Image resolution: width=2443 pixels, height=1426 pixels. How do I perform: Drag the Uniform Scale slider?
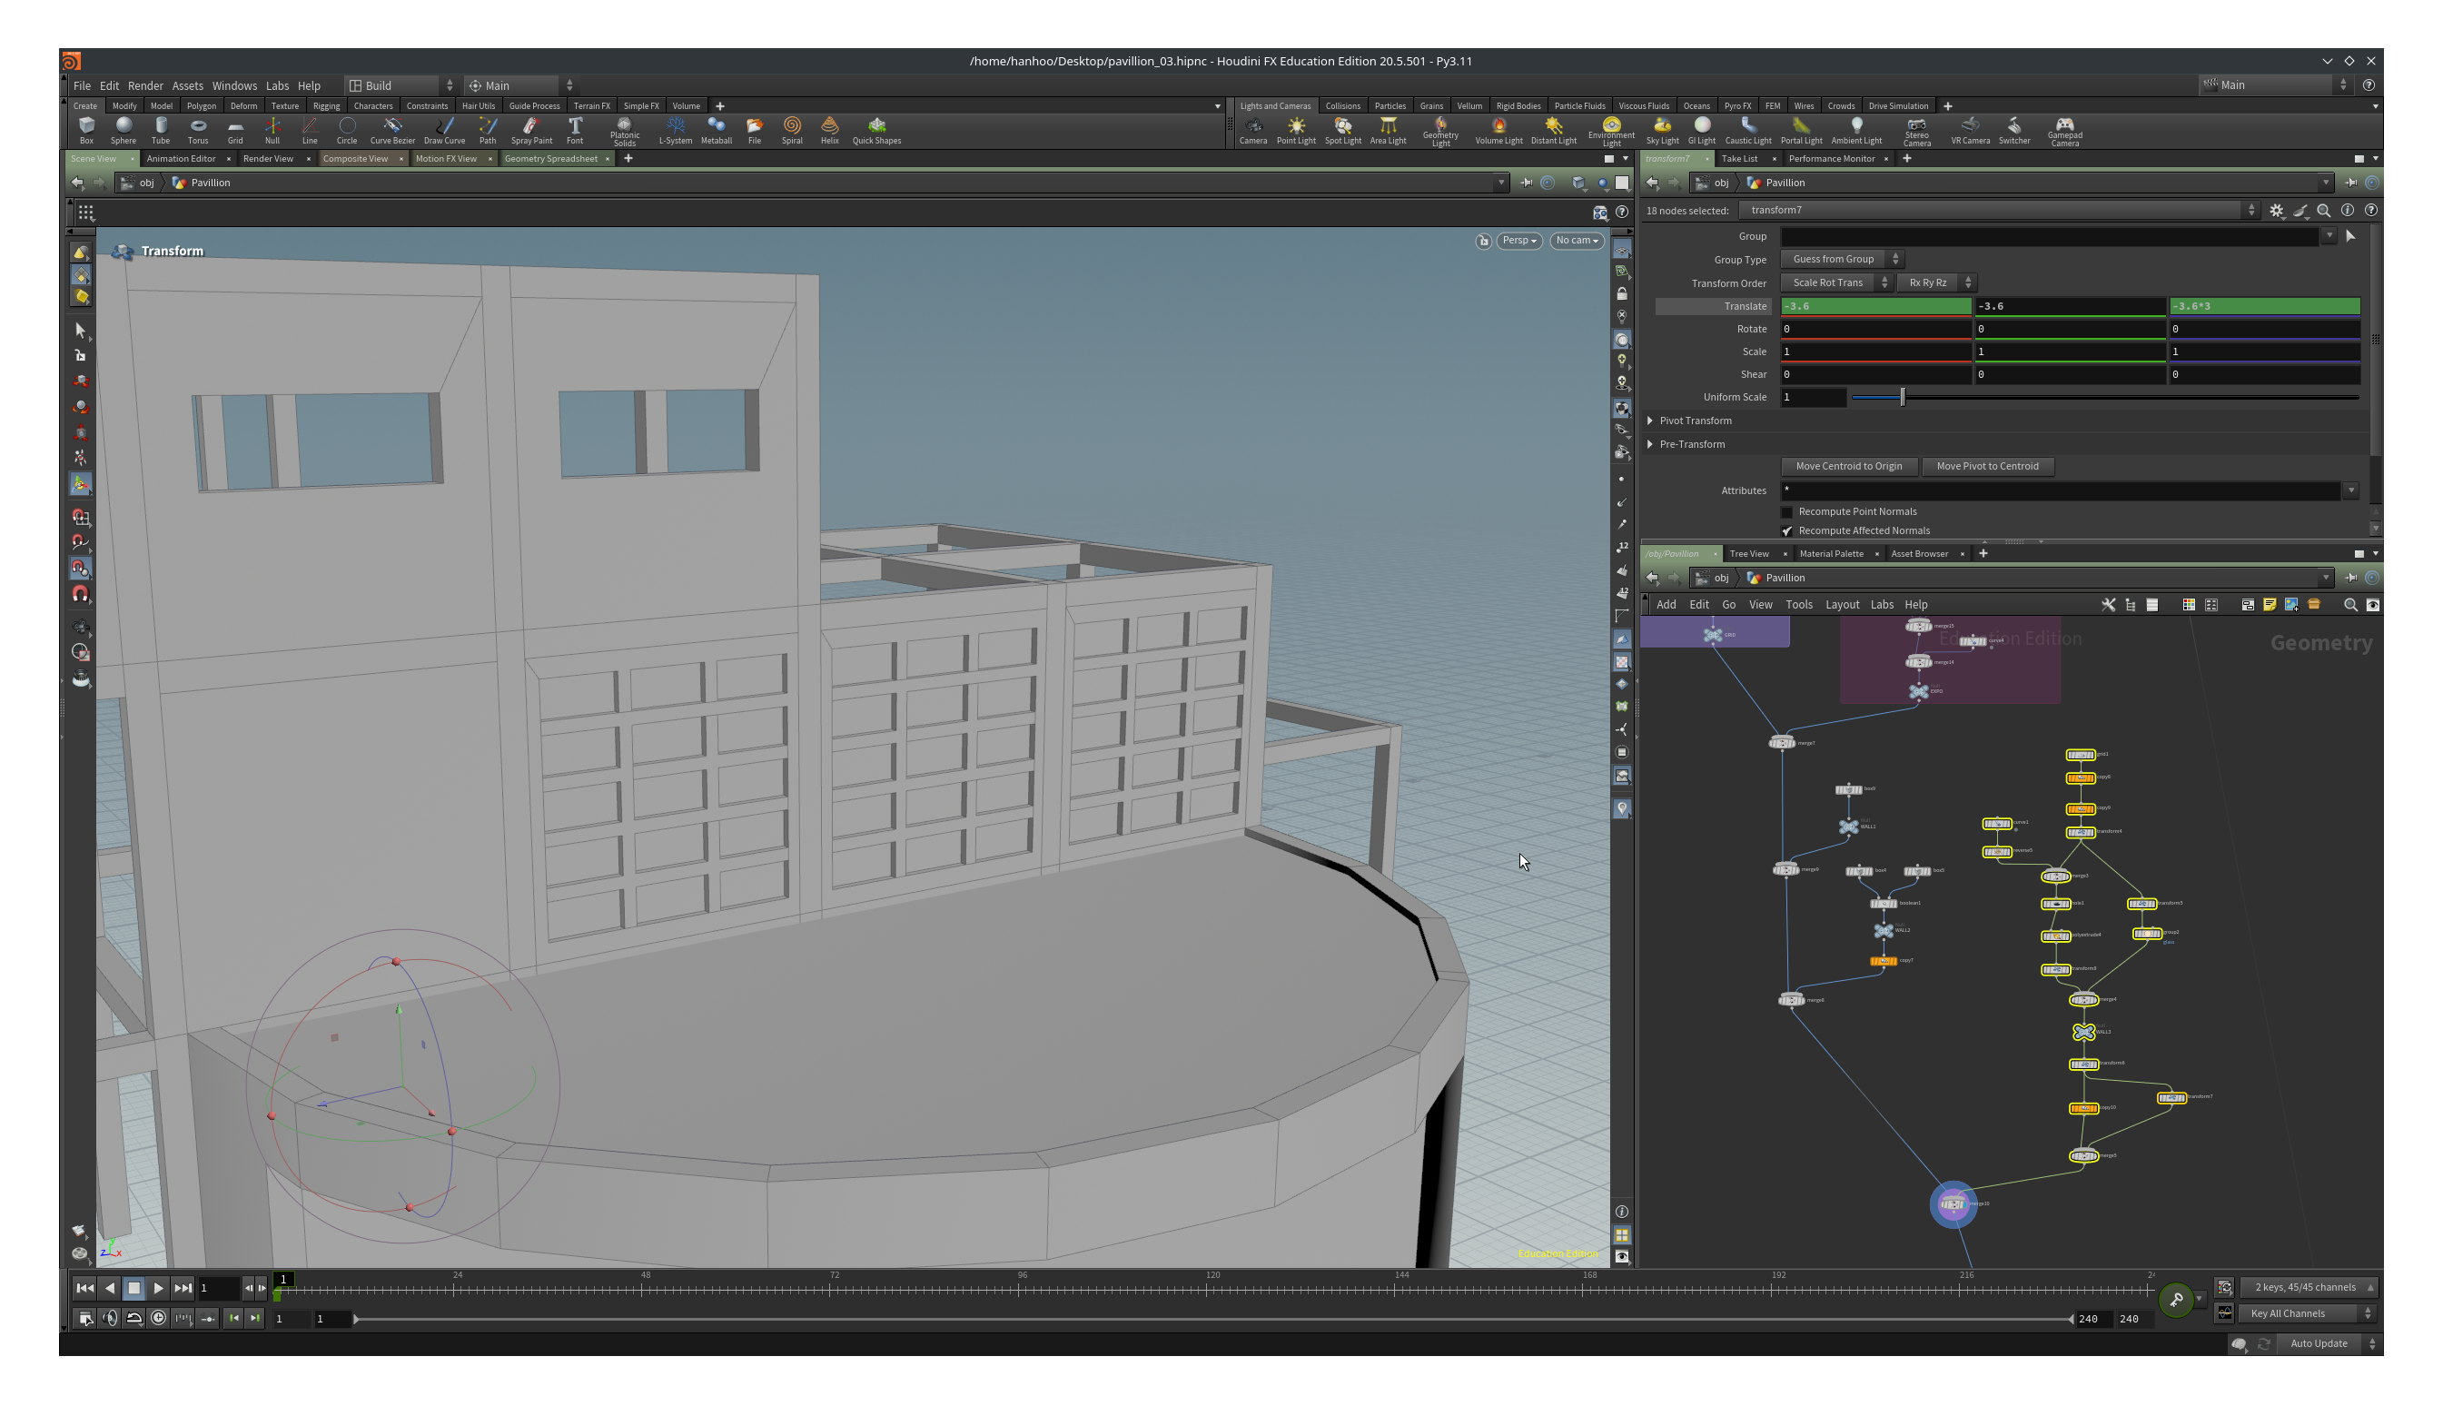point(1902,397)
